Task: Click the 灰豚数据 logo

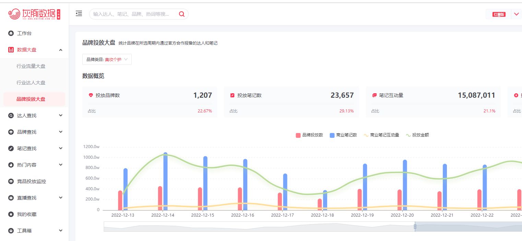Action: (34, 14)
